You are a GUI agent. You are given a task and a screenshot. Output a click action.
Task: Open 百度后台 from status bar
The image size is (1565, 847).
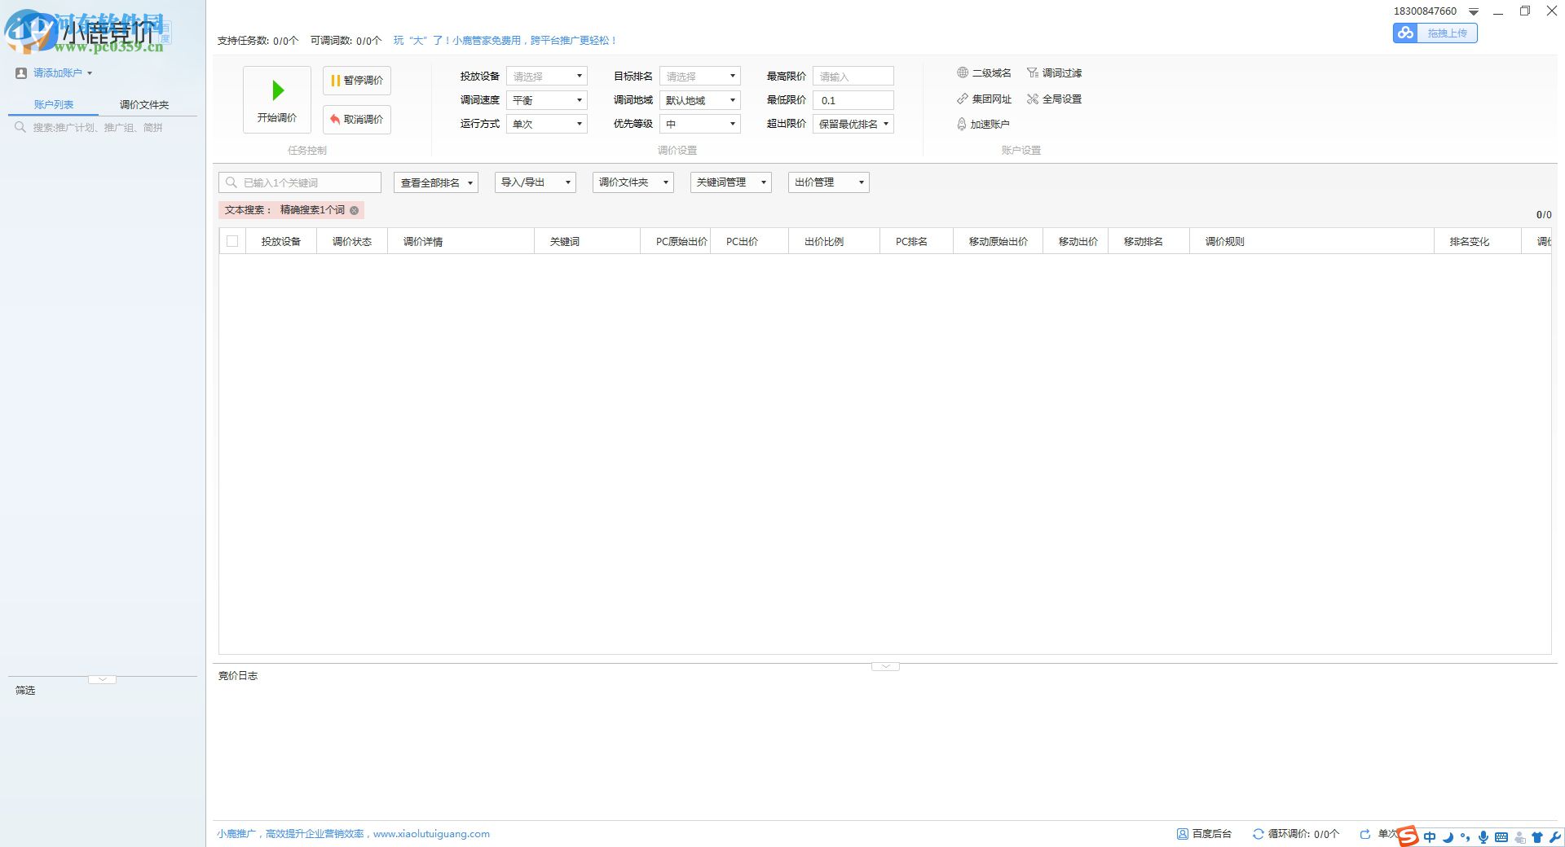(1204, 834)
